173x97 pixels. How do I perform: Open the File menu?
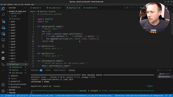click(x=2, y=5)
